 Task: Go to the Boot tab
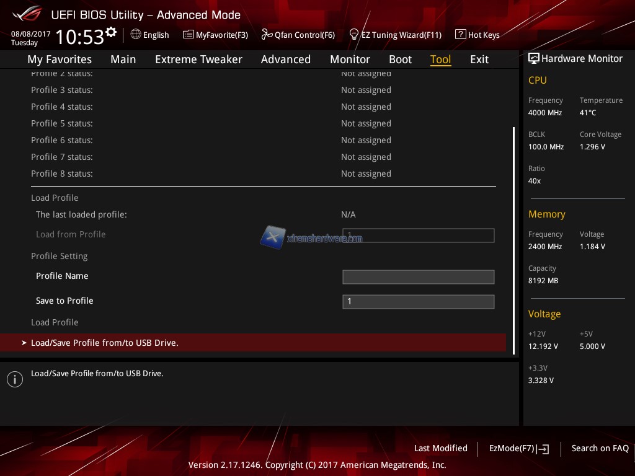pos(400,59)
